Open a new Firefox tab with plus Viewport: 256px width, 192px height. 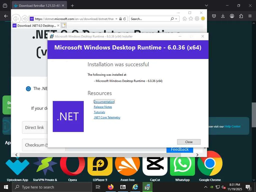[x=72, y=6]
